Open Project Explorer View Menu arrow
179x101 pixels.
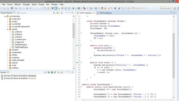click(66, 12)
